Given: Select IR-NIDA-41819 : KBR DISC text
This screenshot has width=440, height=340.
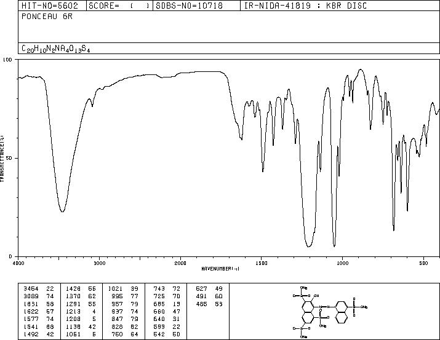Looking at the screenshot, I should click(x=305, y=6).
